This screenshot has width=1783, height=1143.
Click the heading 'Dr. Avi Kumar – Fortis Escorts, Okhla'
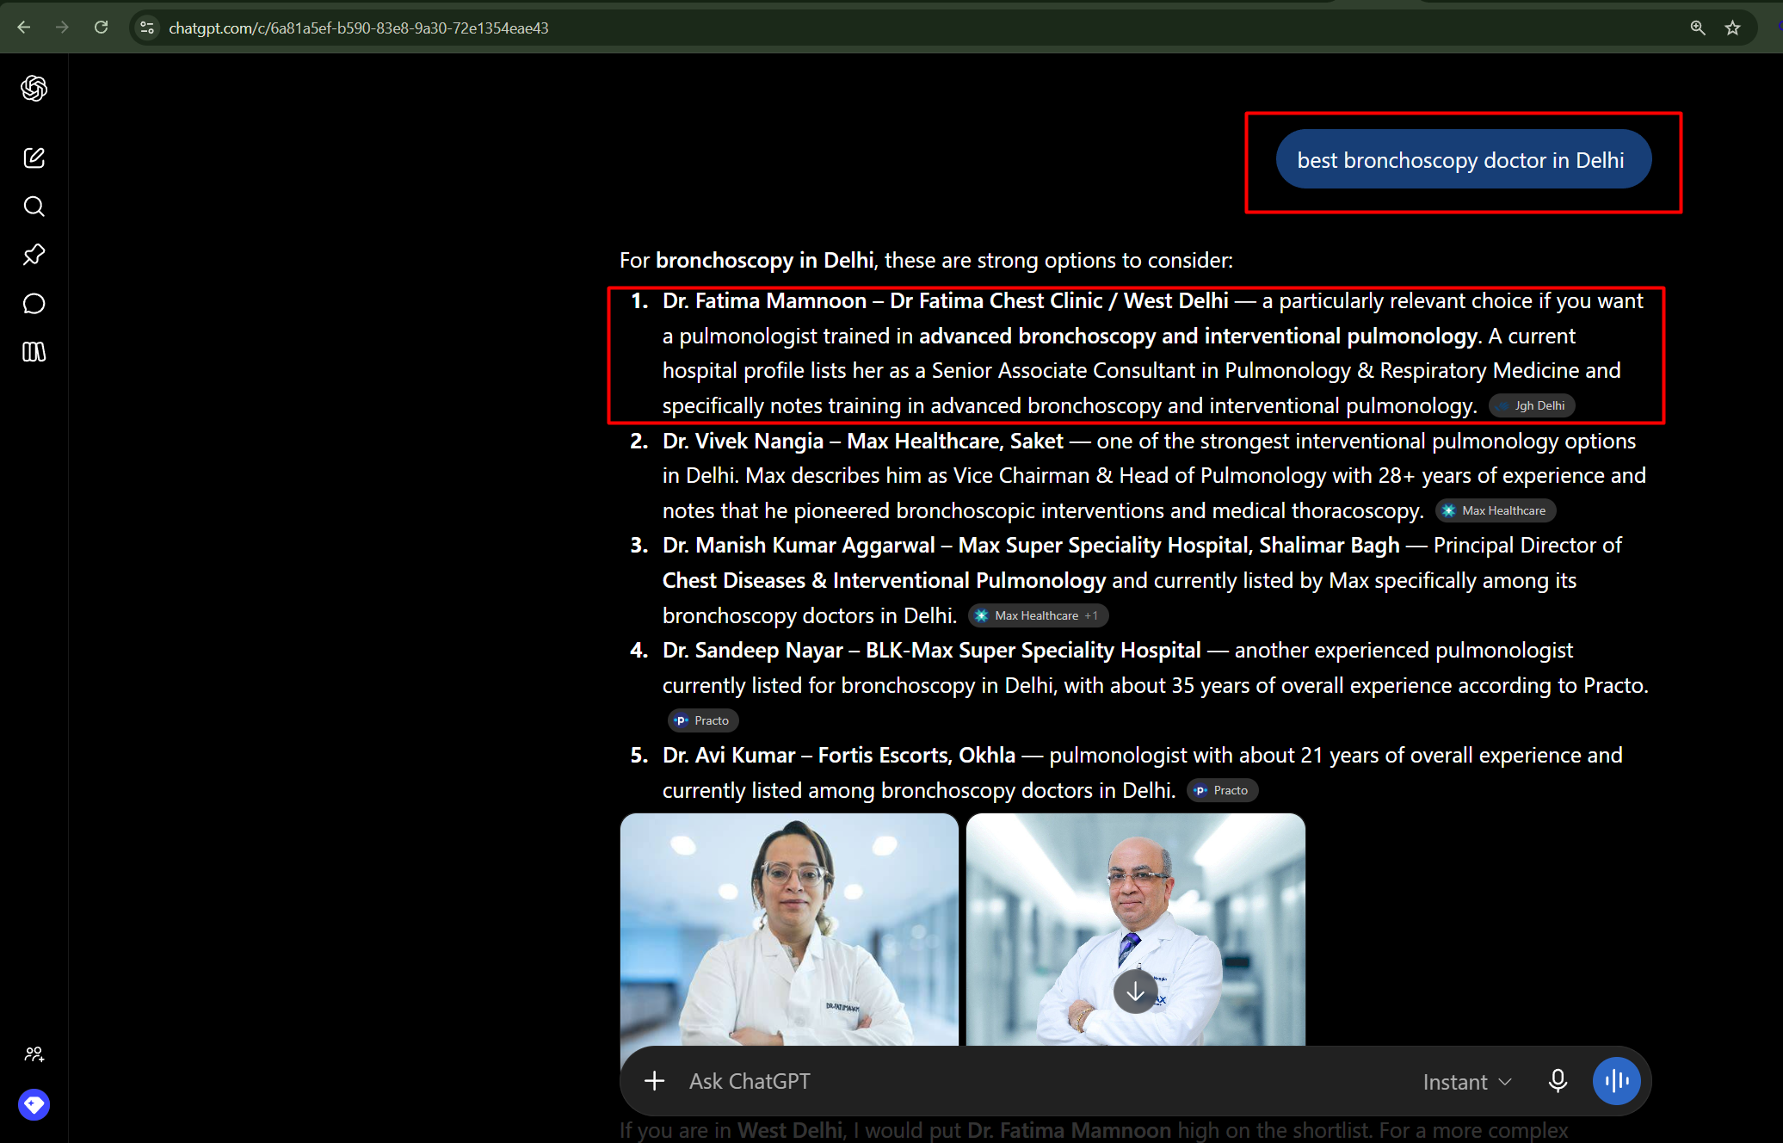tap(838, 755)
